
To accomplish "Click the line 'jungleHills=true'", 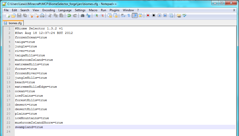I will click(31, 78).
